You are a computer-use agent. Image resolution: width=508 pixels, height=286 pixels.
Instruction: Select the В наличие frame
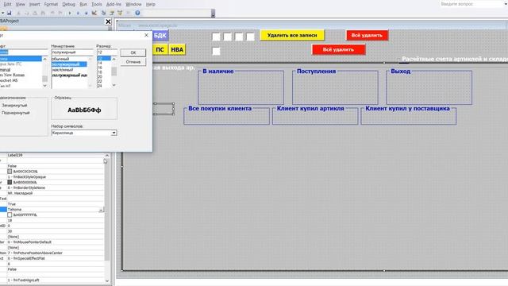[241, 87]
